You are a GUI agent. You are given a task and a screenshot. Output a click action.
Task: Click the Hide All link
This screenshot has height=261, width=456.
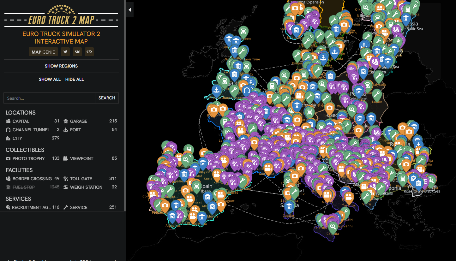tap(75, 79)
